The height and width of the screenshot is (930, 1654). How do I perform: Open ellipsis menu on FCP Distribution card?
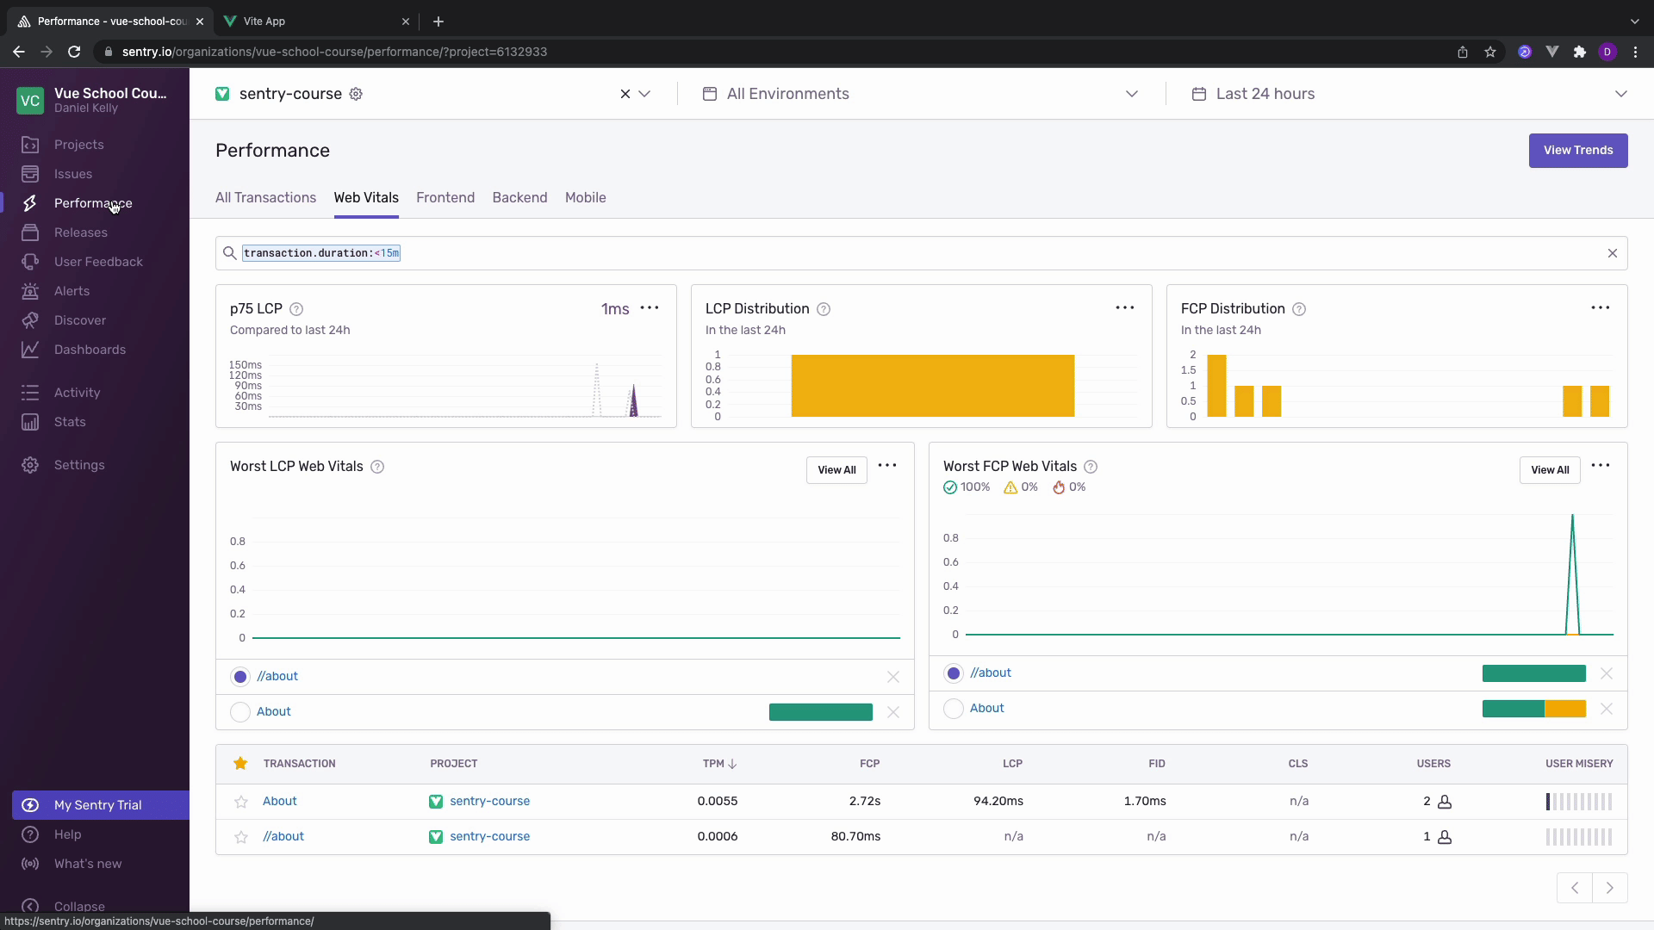(x=1600, y=308)
